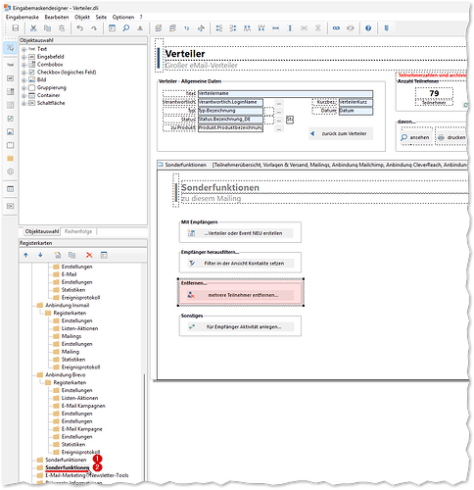Expand the Eingabefeld tree node
The height and width of the screenshot is (490, 474).
(x=24, y=57)
